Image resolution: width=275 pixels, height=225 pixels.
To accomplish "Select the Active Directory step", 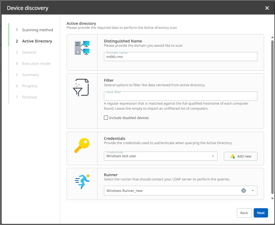I will pyautogui.click(x=37, y=41).
